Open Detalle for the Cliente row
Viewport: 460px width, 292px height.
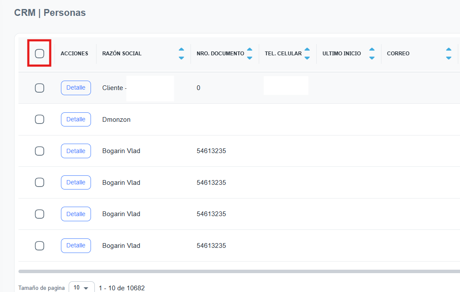[76, 88]
